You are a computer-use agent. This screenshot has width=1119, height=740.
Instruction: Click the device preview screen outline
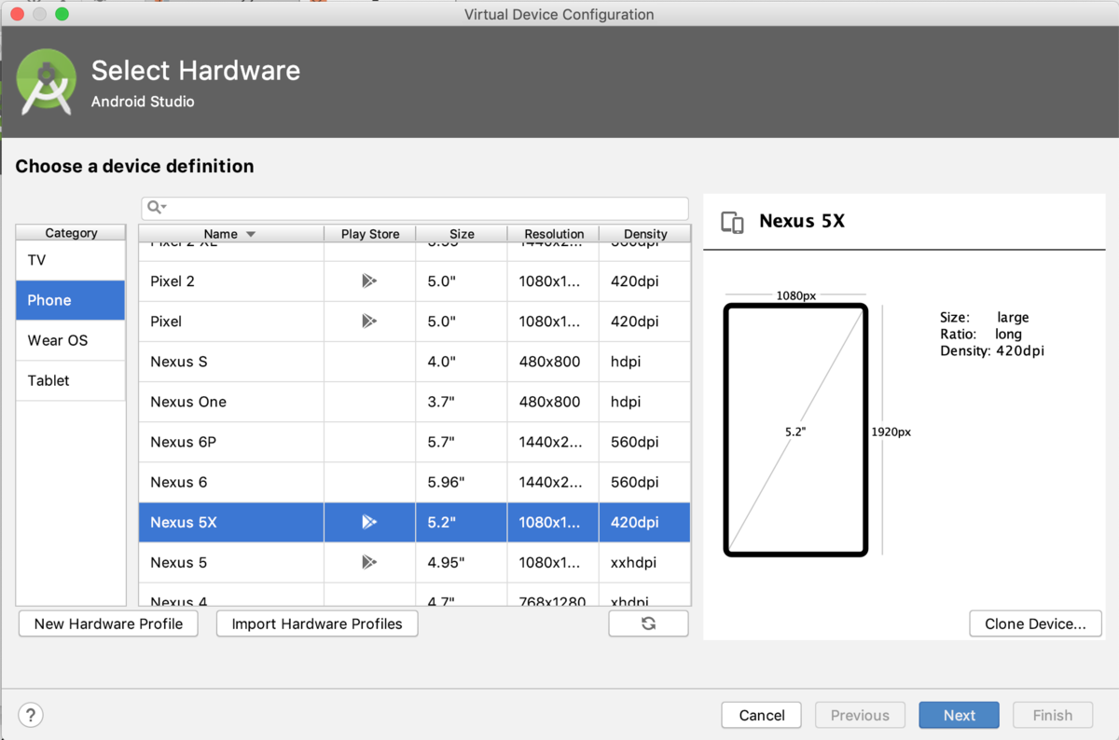pos(795,430)
